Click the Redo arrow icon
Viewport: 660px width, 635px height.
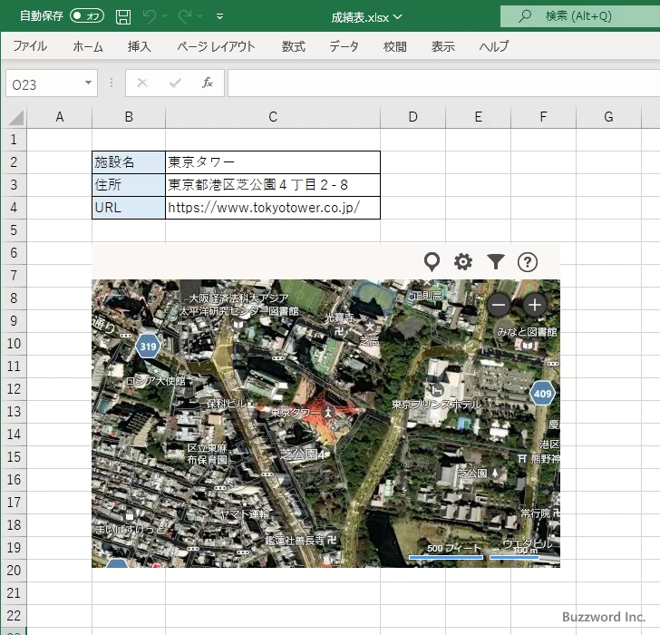(185, 16)
